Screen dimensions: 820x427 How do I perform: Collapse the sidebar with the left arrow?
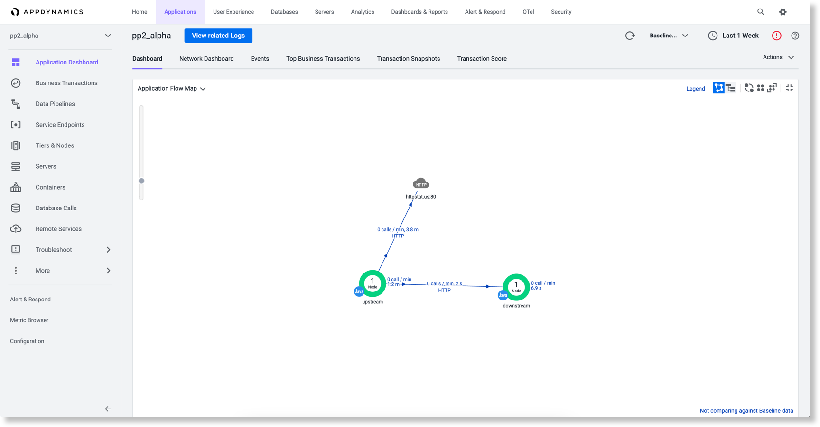(x=108, y=409)
